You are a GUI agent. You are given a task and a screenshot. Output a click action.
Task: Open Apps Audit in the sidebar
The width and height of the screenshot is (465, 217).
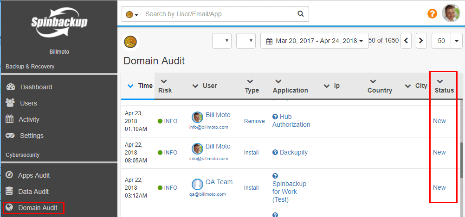click(34, 175)
